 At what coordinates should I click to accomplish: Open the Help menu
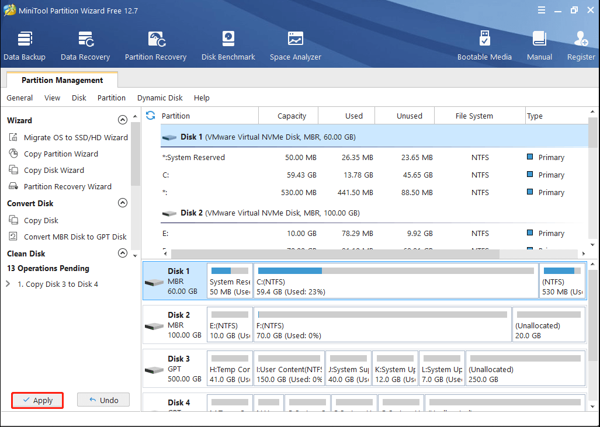pyautogui.click(x=202, y=98)
